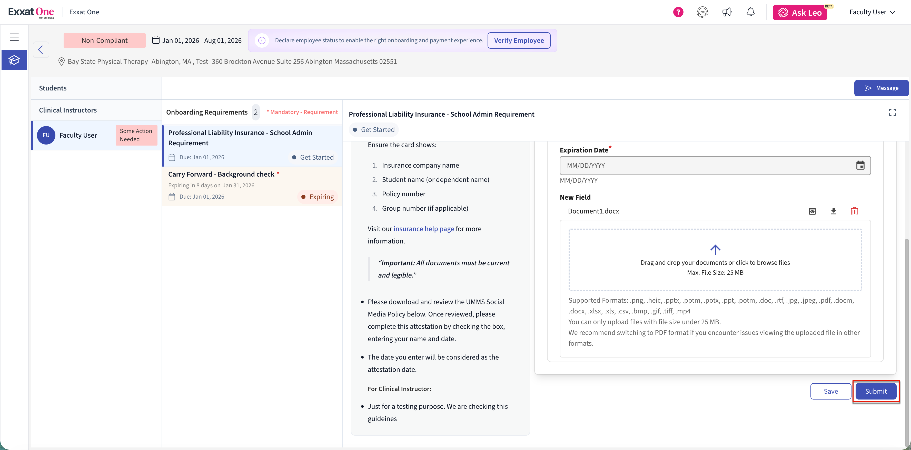The image size is (911, 450).
Task: Open the Expiration Date calendar picker
Action: pyautogui.click(x=860, y=166)
